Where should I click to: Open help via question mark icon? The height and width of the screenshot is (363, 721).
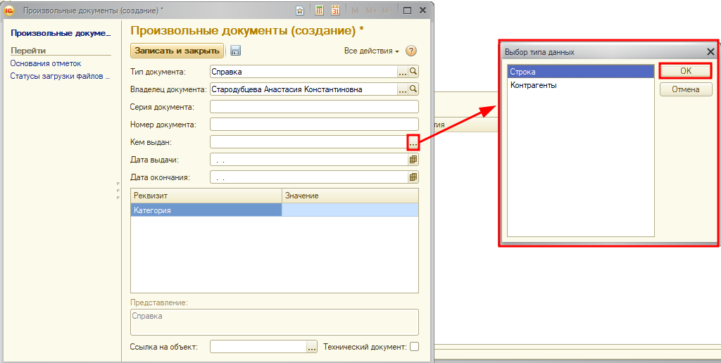click(412, 51)
